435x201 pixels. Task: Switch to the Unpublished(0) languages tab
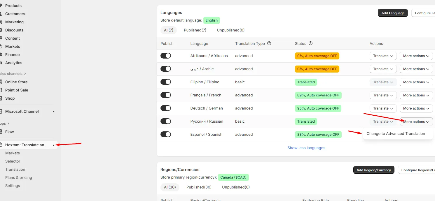[x=230, y=30]
